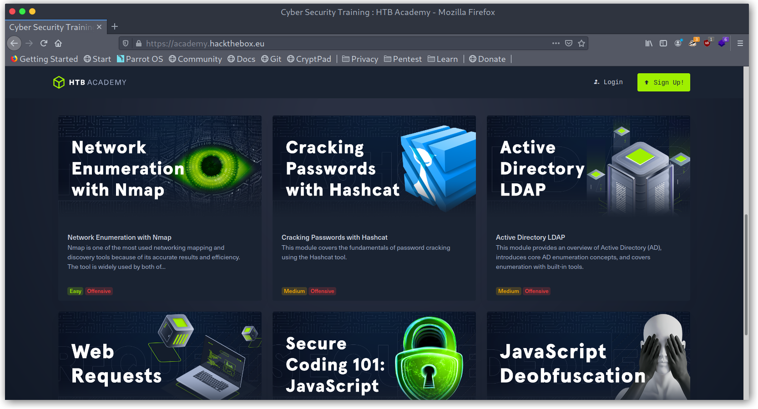Click the small Active Directory LDAP title
This screenshot has width=758, height=409.
(x=531, y=237)
